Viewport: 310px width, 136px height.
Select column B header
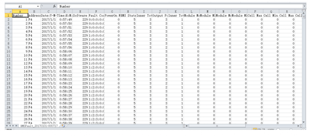click(x=35, y=12)
